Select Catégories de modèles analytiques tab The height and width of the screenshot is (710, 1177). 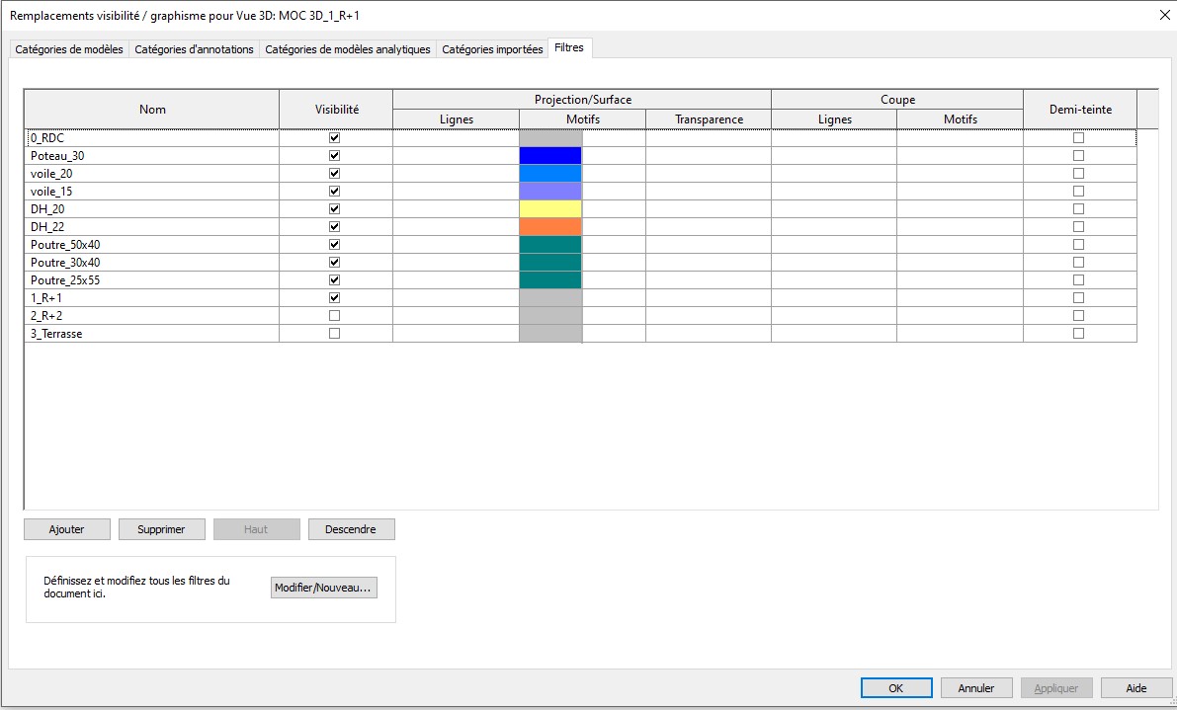(x=348, y=48)
